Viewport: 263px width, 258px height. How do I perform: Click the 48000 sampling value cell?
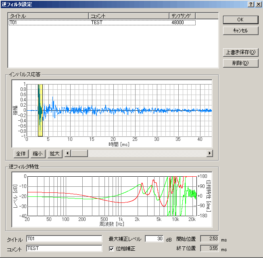point(177,23)
